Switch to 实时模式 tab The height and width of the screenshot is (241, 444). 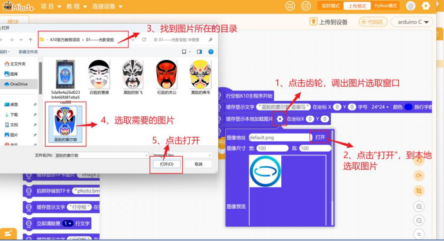point(331,6)
